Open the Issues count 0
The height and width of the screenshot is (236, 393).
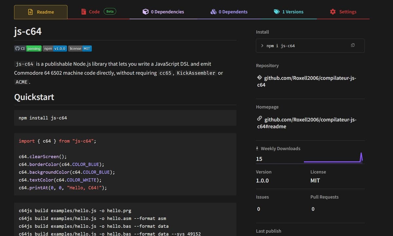(259, 209)
